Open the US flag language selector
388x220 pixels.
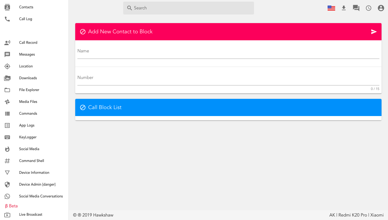(331, 8)
